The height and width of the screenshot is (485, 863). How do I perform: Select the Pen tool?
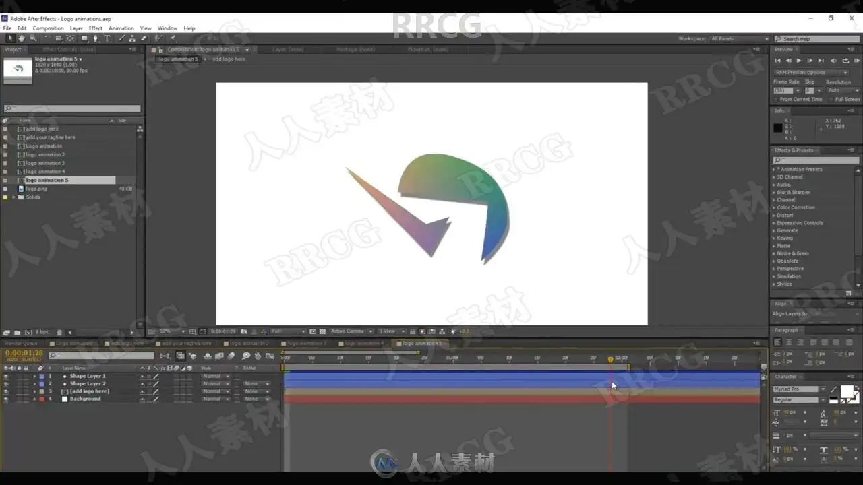[x=95, y=38]
